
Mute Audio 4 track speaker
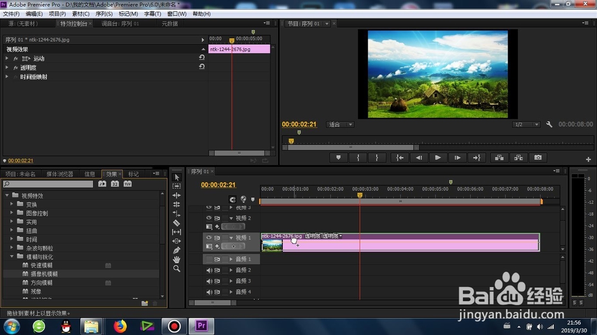coord(209,292)
